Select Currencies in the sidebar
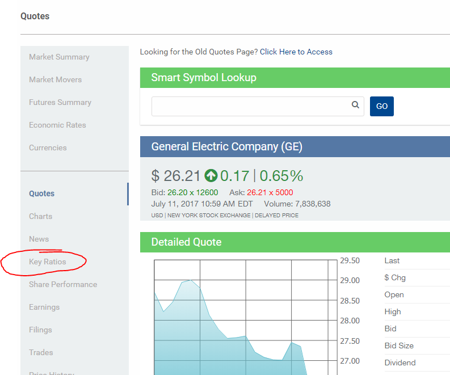 point(48,148)
